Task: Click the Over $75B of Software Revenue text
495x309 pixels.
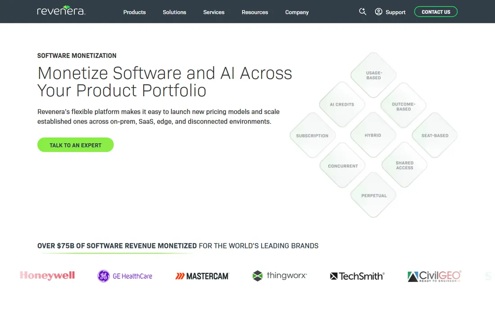Action: pyautogui.click(x=117, y=246)
